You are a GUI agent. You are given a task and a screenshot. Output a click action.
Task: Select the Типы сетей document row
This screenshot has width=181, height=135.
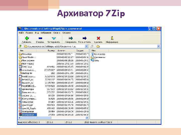point(54,102)
